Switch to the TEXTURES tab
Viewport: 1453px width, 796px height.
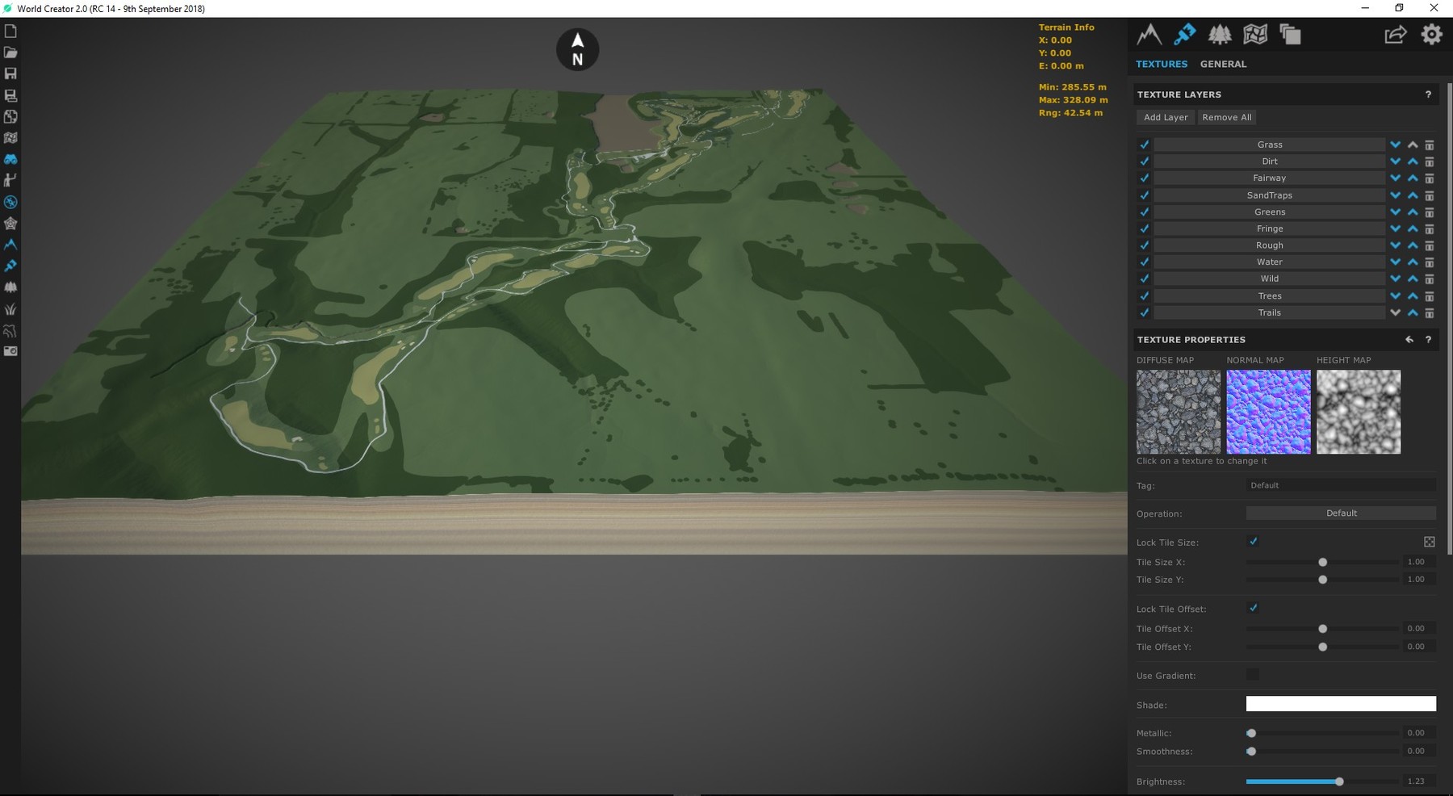1162,64
